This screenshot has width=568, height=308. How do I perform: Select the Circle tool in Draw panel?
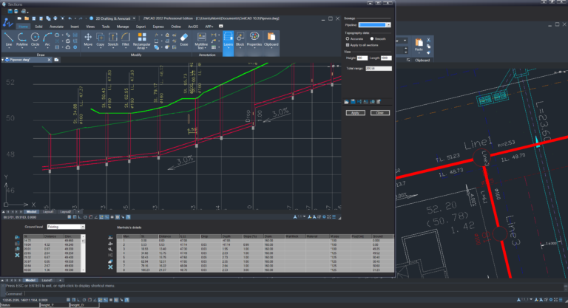tap(35, 38)
